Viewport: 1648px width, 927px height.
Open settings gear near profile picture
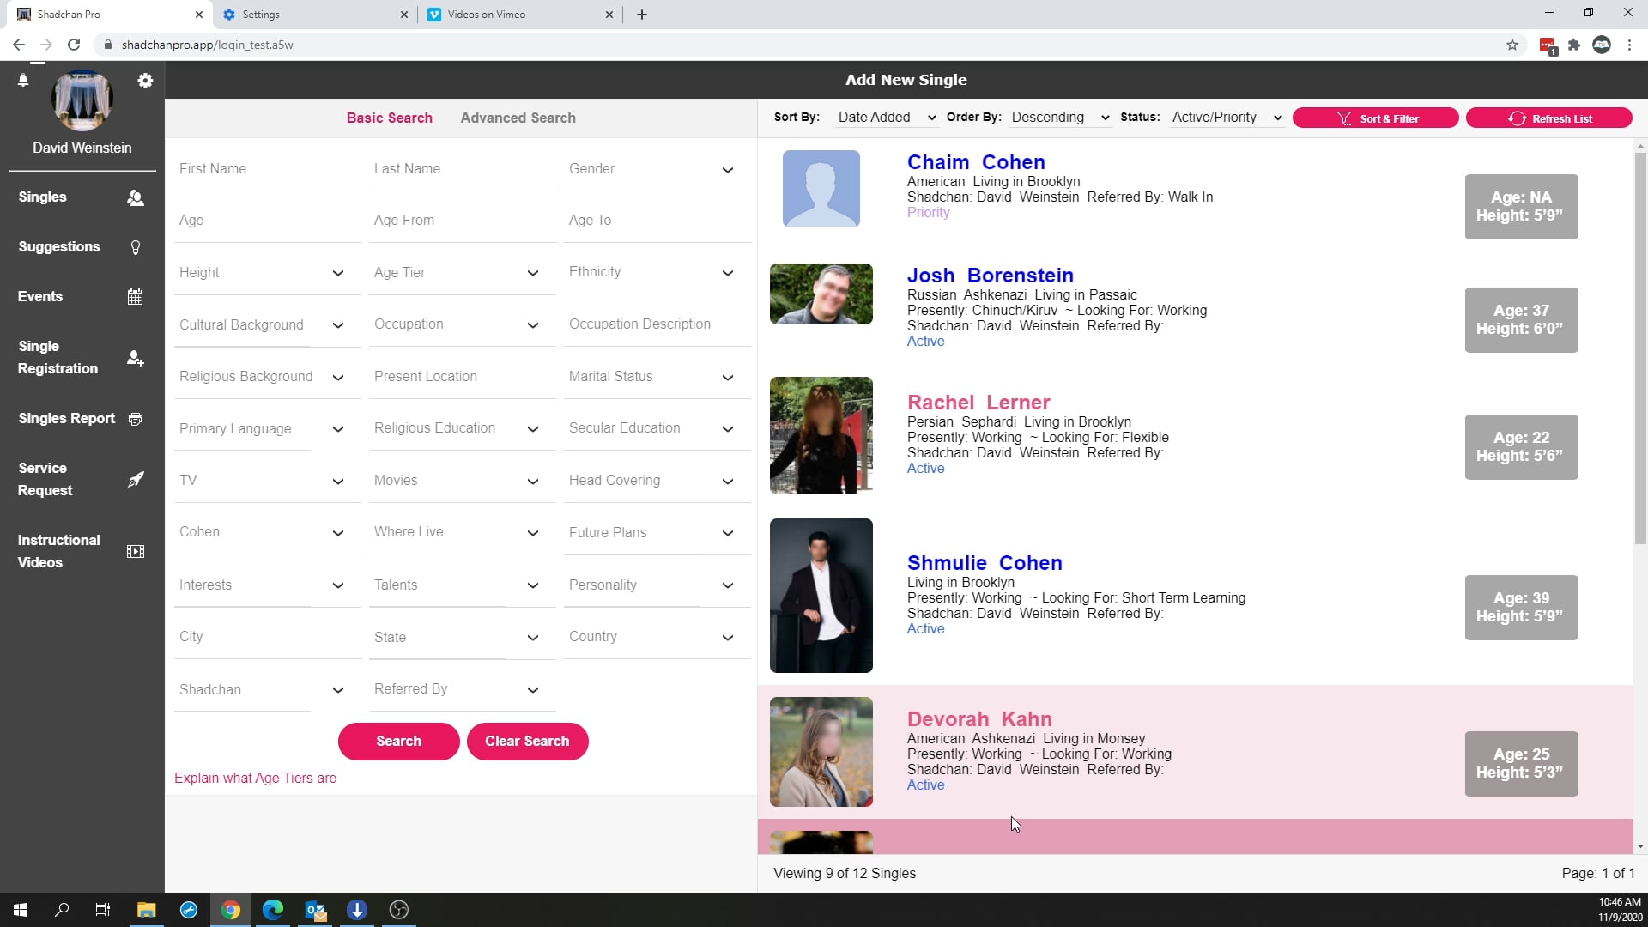point(145,80)
